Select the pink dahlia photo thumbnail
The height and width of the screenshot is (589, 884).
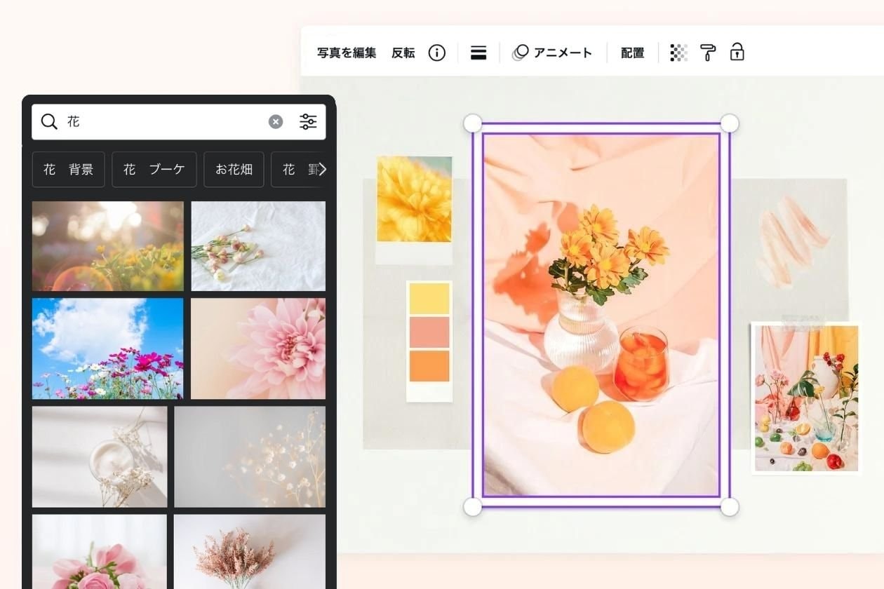point(258,348)
